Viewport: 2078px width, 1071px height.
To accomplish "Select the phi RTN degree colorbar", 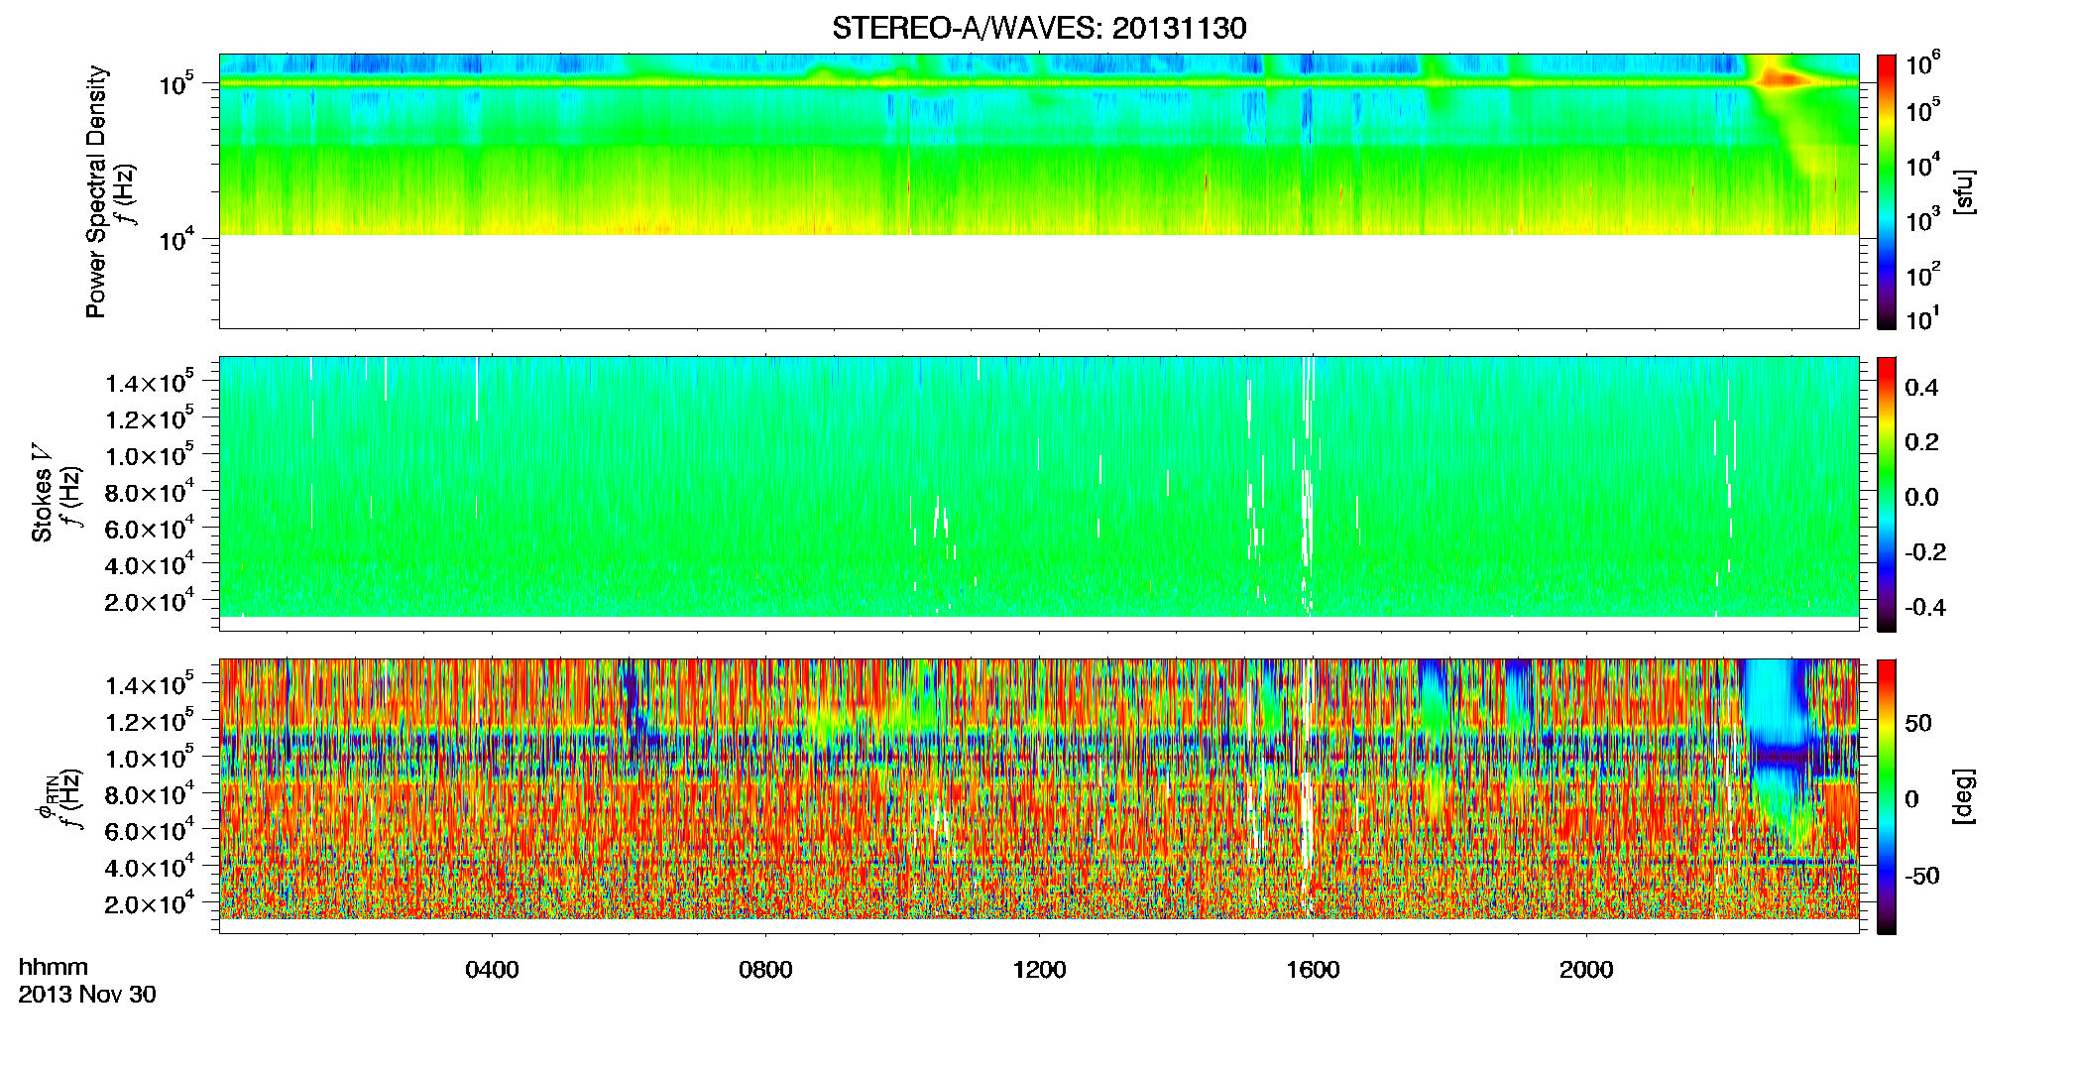I will [1887, 796].
